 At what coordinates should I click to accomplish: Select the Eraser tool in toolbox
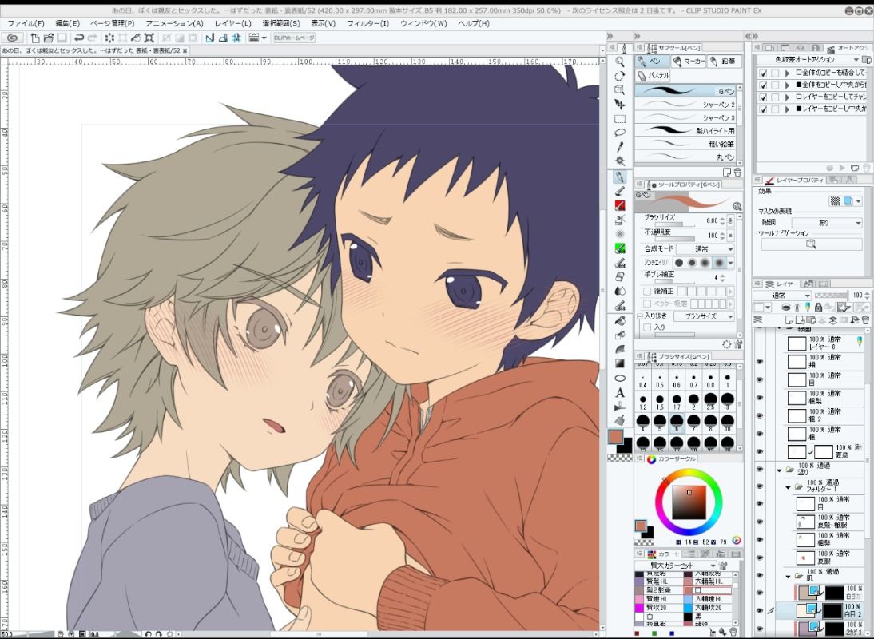pyautogui.click(x=619, y=277)
